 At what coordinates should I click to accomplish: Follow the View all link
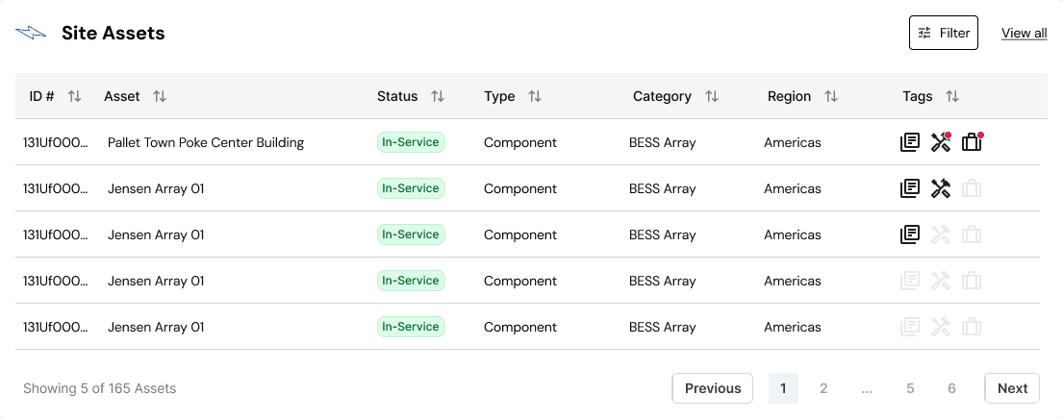[x=1024, y=33]
